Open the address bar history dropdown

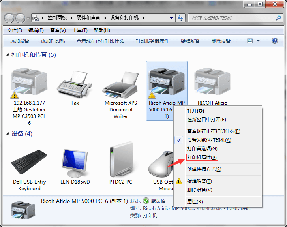[x=171, y=18]
